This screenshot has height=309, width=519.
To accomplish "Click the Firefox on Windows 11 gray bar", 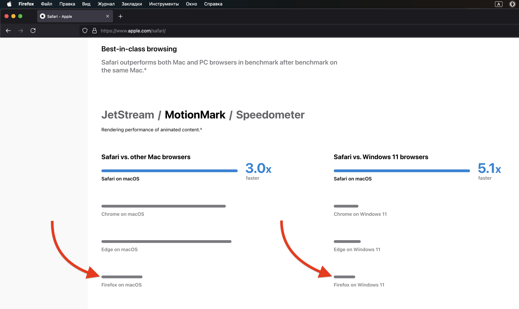I will pyautogui.click(x=344, y=277).
